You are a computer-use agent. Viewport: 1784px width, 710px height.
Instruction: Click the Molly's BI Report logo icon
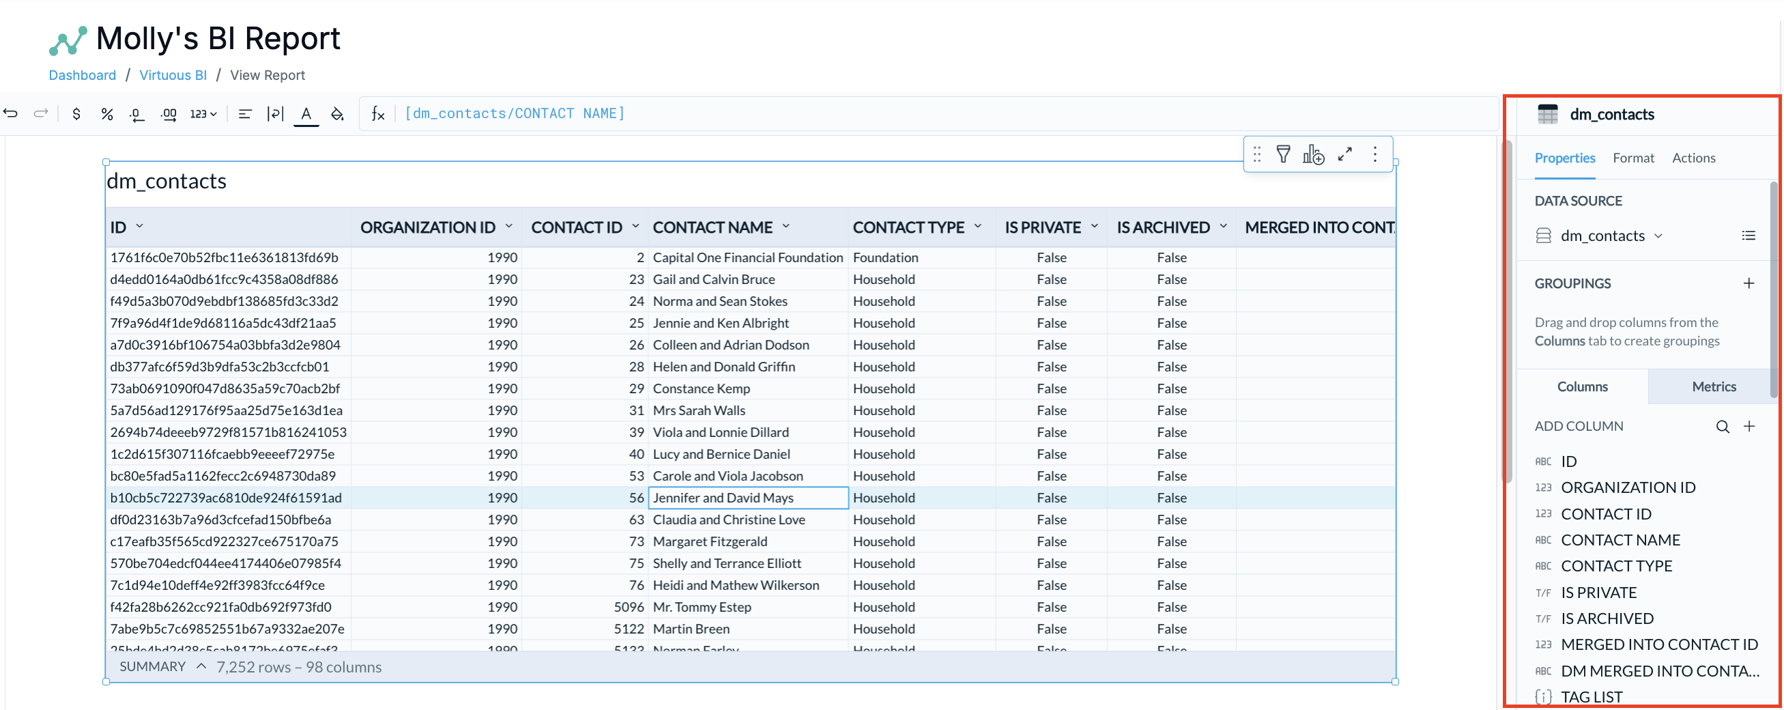68,41
